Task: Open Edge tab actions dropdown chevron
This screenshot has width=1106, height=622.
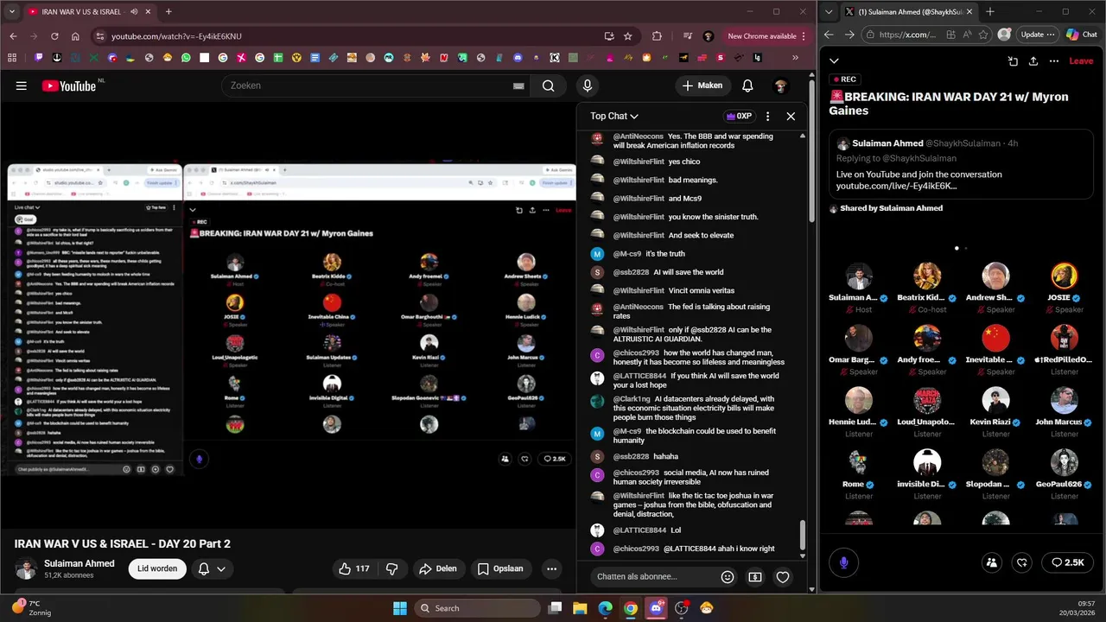Action: pos(829,12)
